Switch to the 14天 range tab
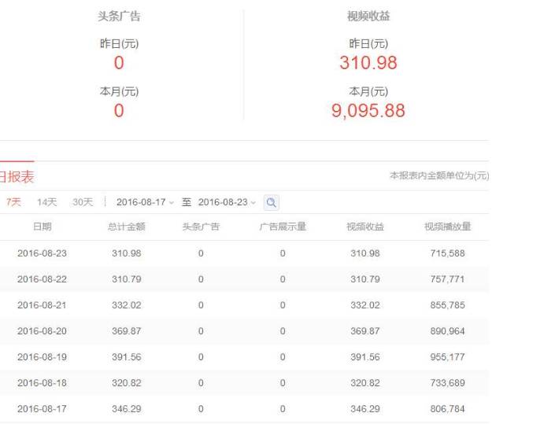544x424 pixels. click(46, 201)
